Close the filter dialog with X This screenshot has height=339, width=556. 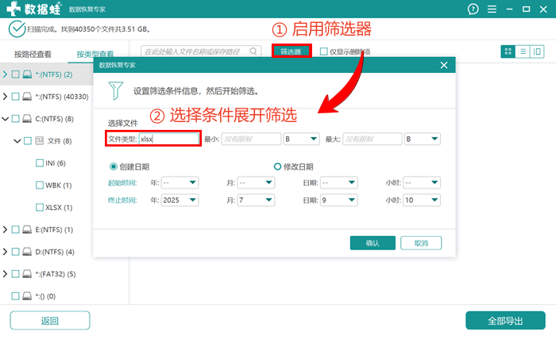click(x=444, y=65)
